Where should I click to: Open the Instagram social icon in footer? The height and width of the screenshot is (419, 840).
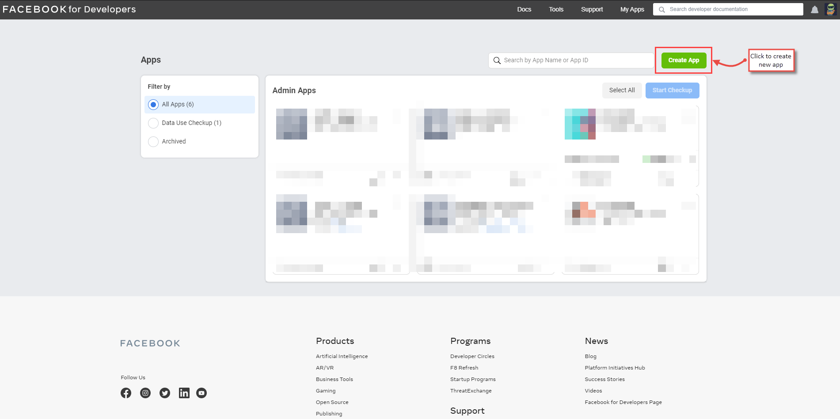[145, 393]
